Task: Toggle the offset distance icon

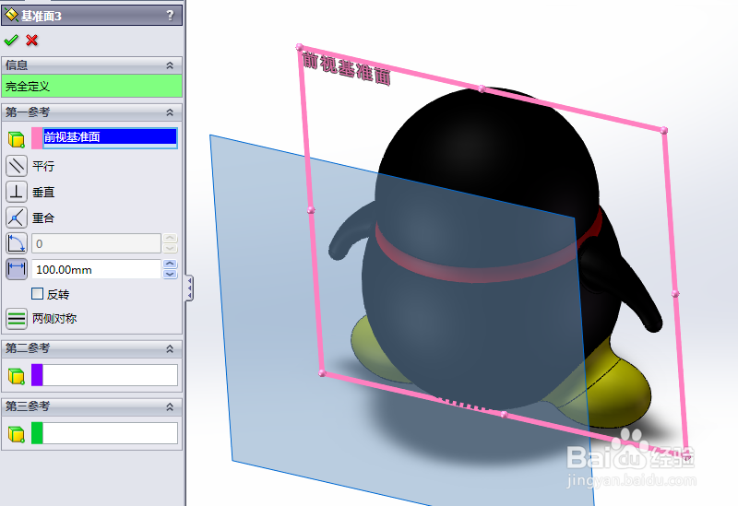Action: (17, 269)
